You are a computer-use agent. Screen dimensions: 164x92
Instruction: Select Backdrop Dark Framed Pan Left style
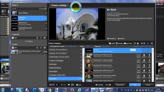(x=118, y=56)
